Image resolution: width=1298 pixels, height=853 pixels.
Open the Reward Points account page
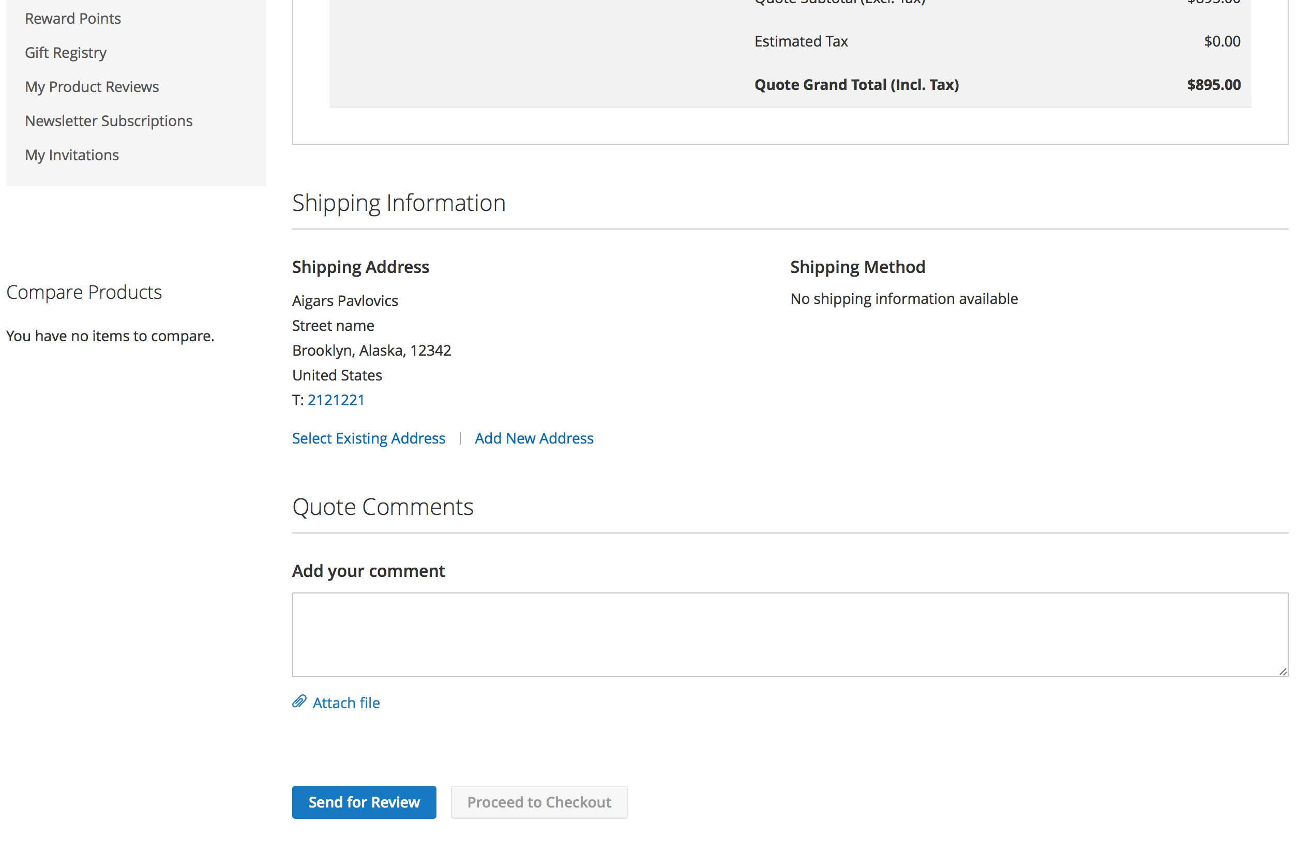[x=72, y=19]
